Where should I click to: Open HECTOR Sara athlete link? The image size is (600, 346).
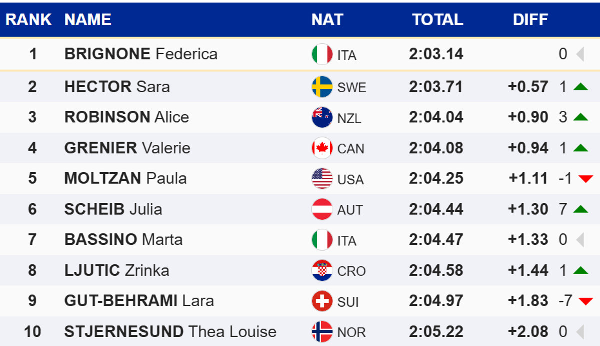(117, 87)
